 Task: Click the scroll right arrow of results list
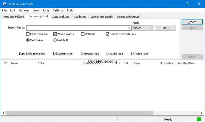tap(201, 113)
